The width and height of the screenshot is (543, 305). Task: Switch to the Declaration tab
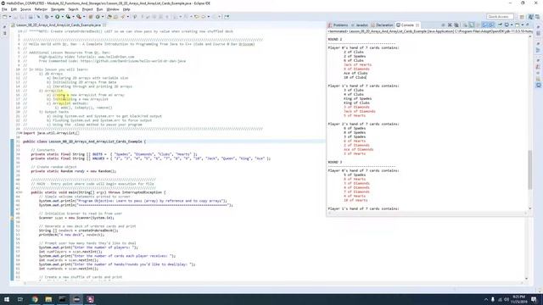click(383, 25)
